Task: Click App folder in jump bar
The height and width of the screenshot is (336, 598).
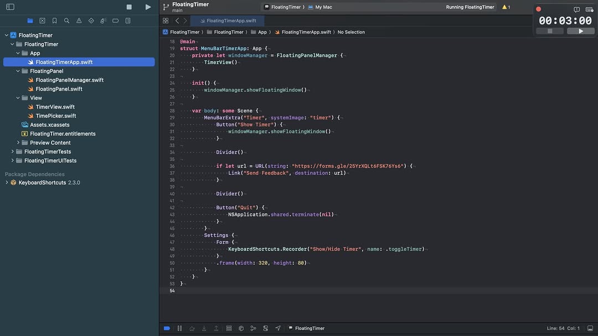Action: [x=259, y=32]
